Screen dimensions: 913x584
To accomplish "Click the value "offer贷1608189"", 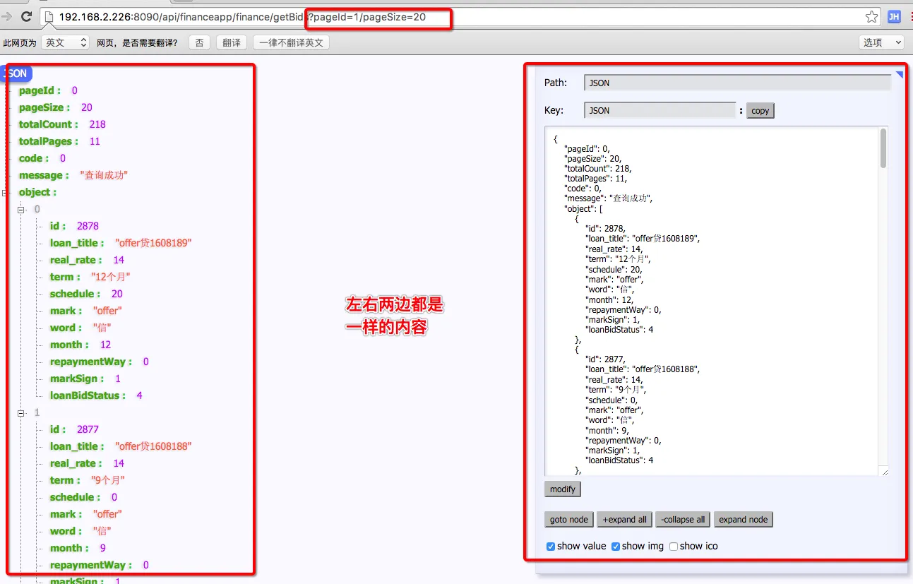I will [x=153, y=243].
